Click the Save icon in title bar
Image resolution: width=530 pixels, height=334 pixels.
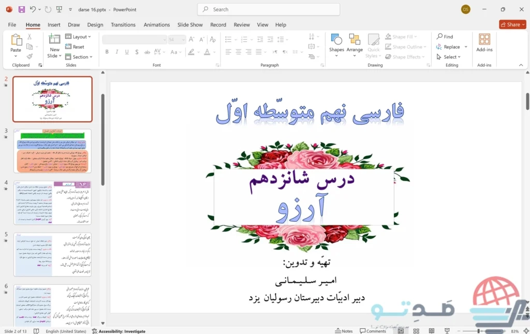point(22,9)
